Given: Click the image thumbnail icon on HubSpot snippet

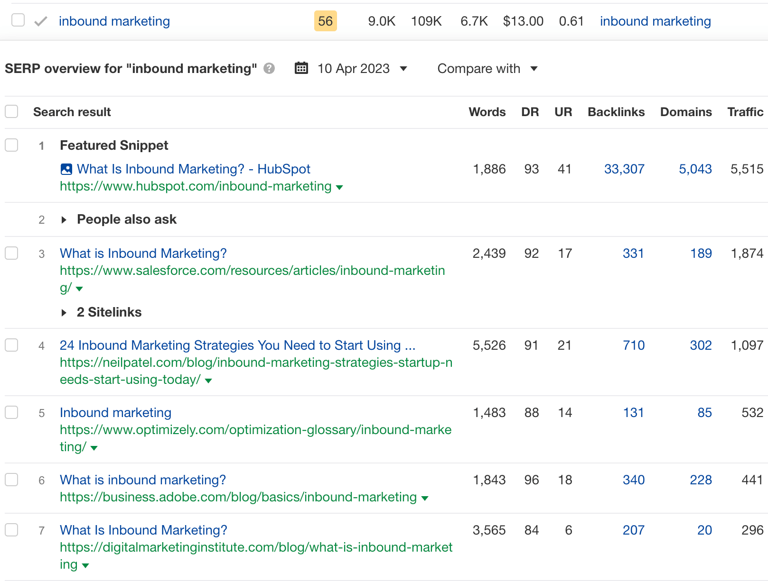Looking at the screenshot, I should pyautogui.click(x=66, y=169).
